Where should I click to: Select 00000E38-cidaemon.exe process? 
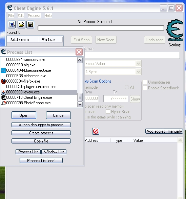pyautogui.click(x=39, y=76)
